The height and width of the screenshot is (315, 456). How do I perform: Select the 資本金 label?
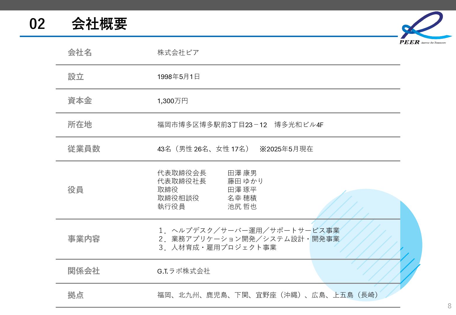80,101
